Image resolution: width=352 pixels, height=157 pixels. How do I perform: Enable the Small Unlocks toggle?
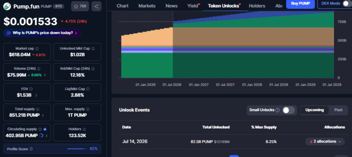(x=288, y=110)
